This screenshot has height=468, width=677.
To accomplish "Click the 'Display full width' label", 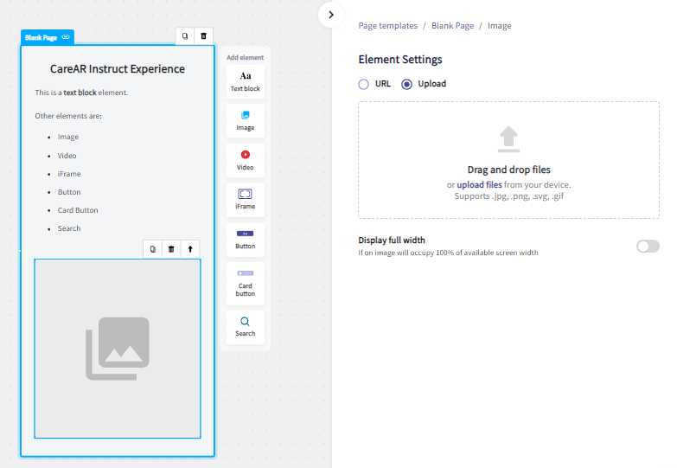I will click(x=392, y=240).
